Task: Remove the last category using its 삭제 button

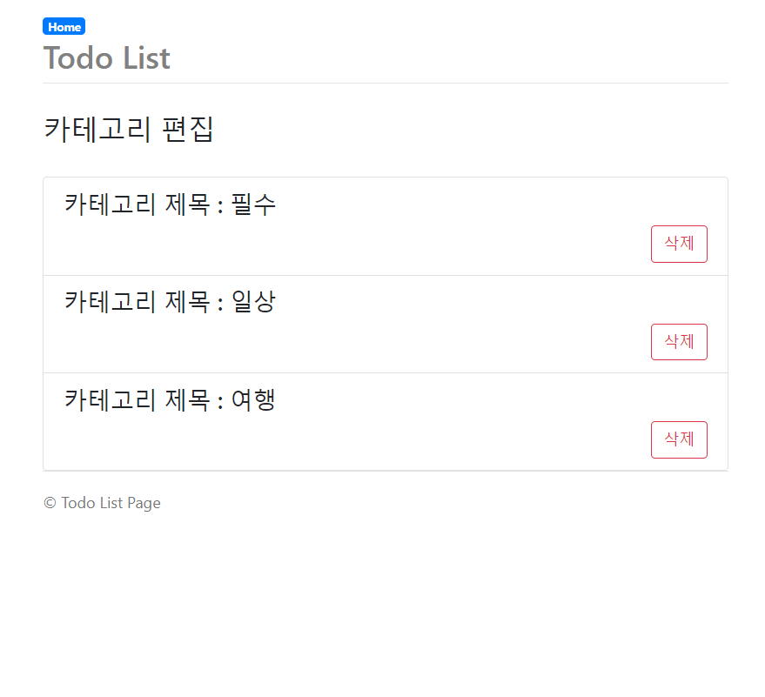Action: click(679, 439)
